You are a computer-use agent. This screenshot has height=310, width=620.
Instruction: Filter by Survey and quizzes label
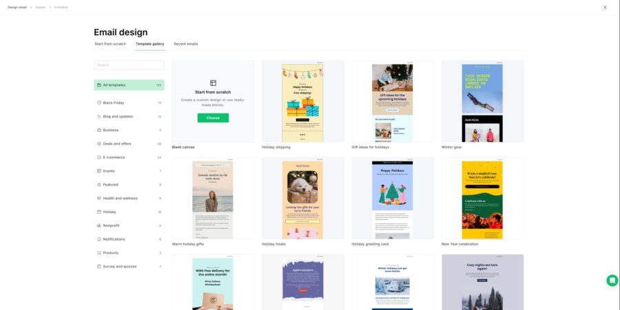pyautogui.click(x=120, y=266)
